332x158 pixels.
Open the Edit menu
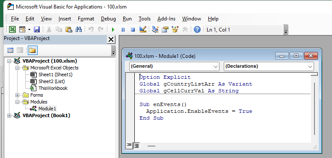coord(30,19)
